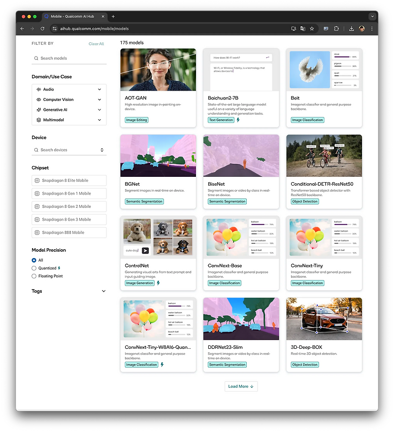
Task: Click the Computer Vision eye icon
Action: (x=39, y=100)
